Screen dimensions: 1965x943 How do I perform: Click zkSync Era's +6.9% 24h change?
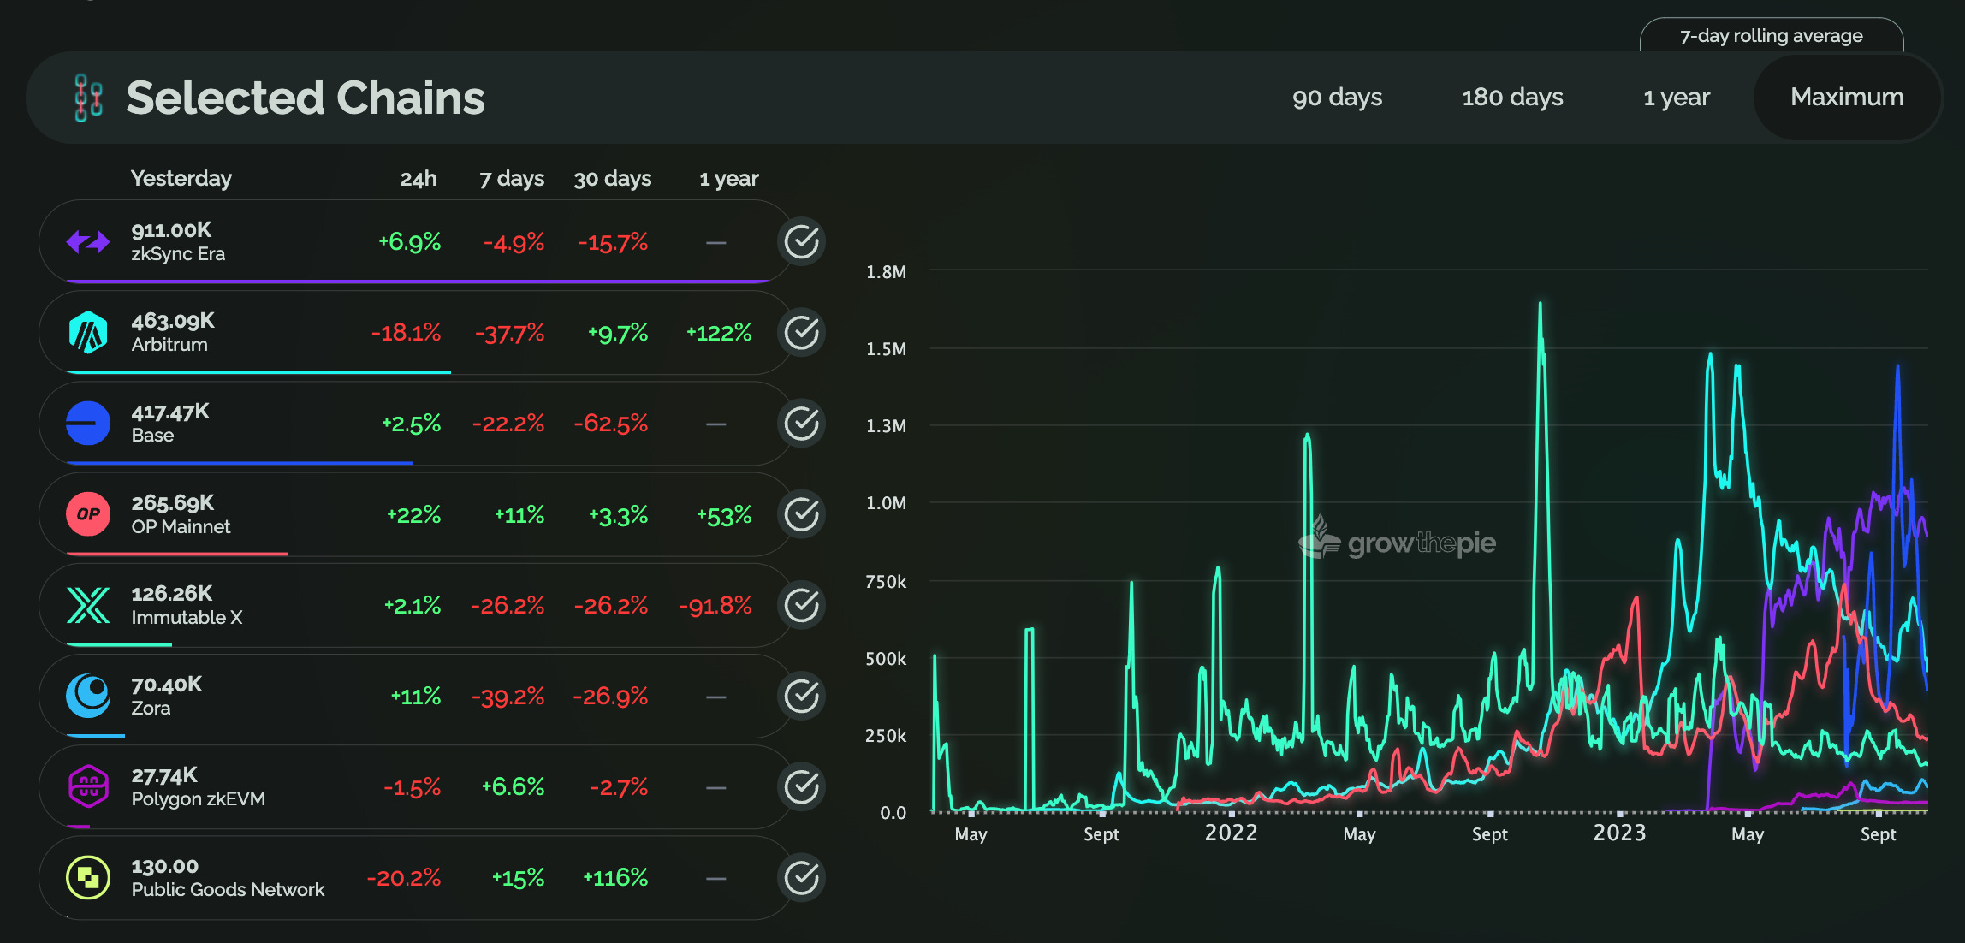[410, 242]
